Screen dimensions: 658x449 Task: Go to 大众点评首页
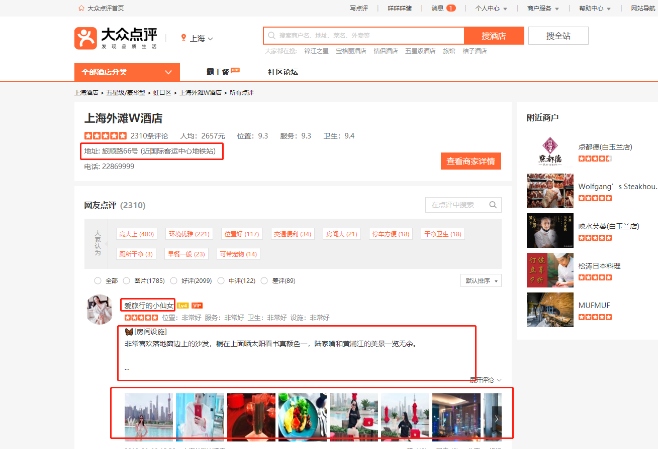[106, 8]
